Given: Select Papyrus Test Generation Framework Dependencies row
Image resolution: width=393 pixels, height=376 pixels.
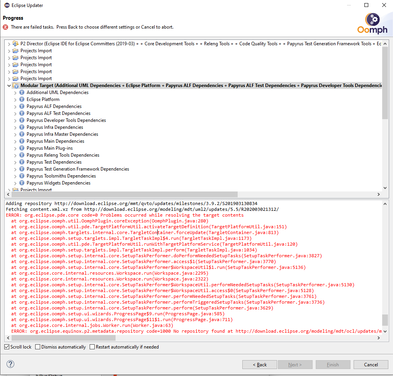Looking at the screenshot, I should [x=78, y=169].
